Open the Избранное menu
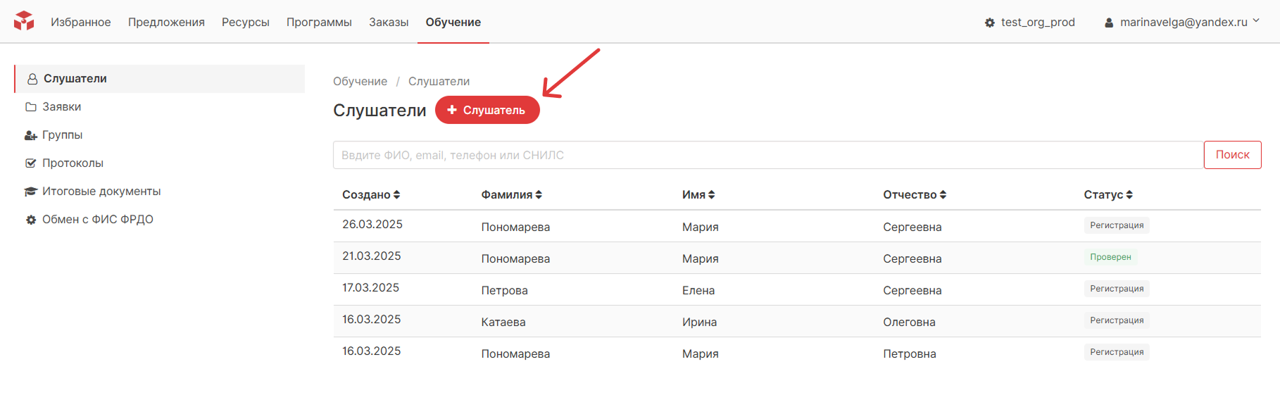Screen dimensions: 1280x407 [x=81, y=22]
